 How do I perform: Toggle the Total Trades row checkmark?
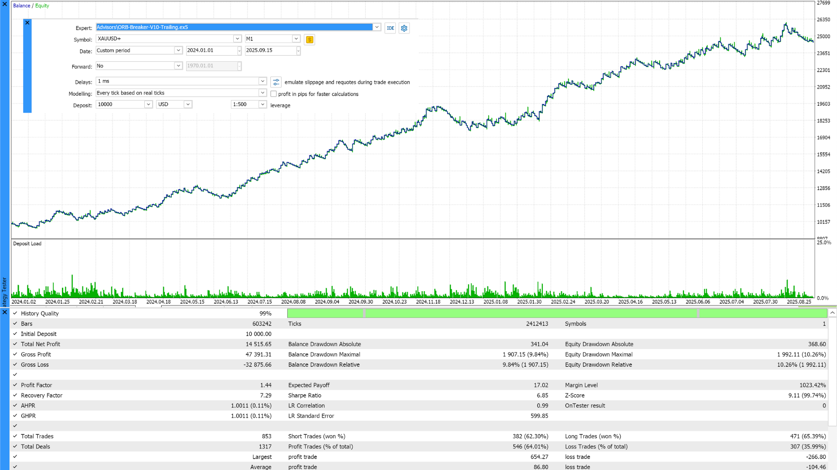tap(15, 436)
